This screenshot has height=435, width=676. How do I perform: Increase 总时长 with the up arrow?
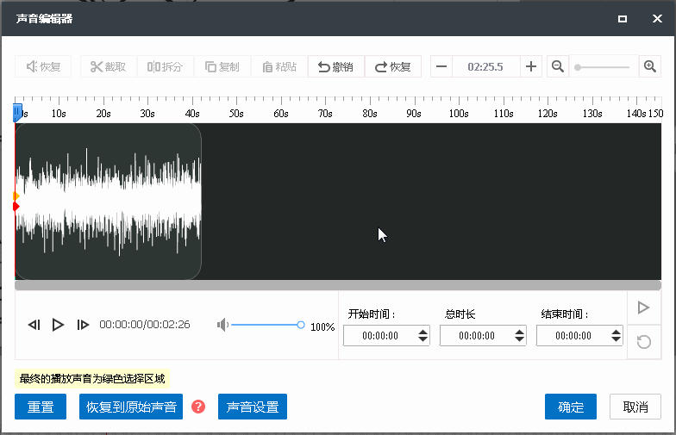tap(520, 332)
